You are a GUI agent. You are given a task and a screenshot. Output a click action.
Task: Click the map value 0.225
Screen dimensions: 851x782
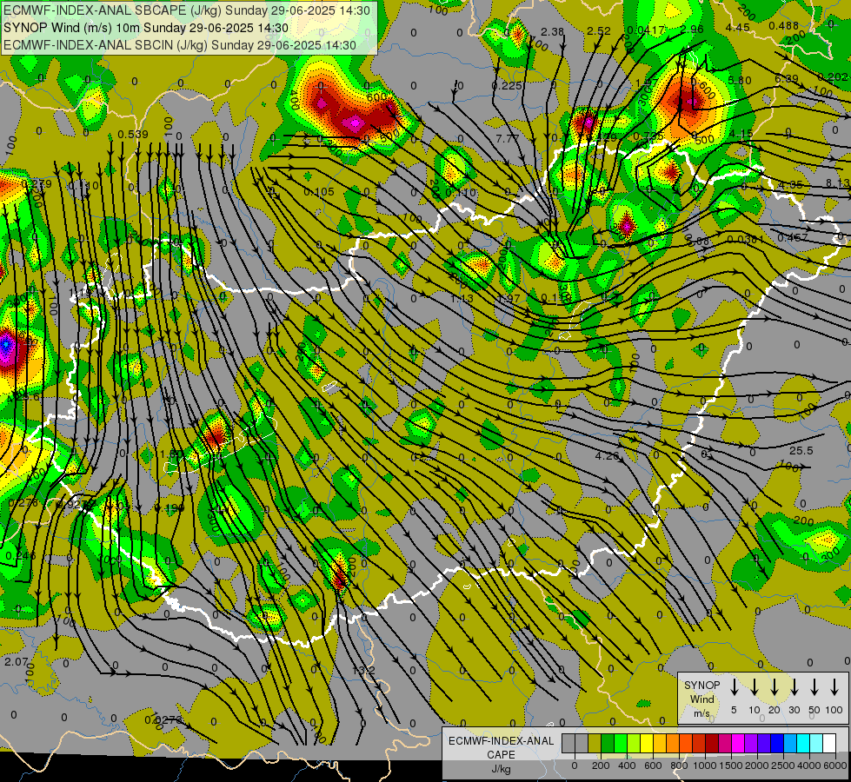pos(508,86)
